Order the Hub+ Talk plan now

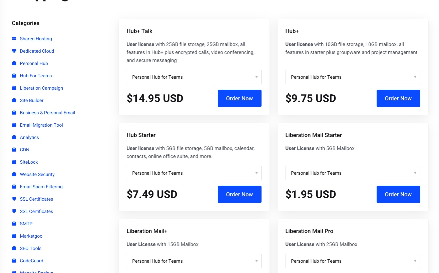(x=240, y=98)
